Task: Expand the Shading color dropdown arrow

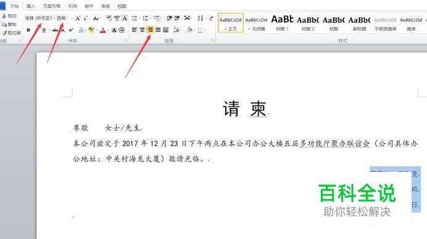Action: [x=194, y=30]
